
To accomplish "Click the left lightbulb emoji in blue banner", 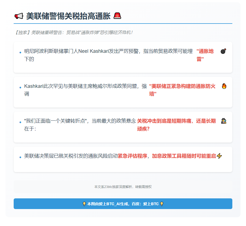I will click(84, 204).
